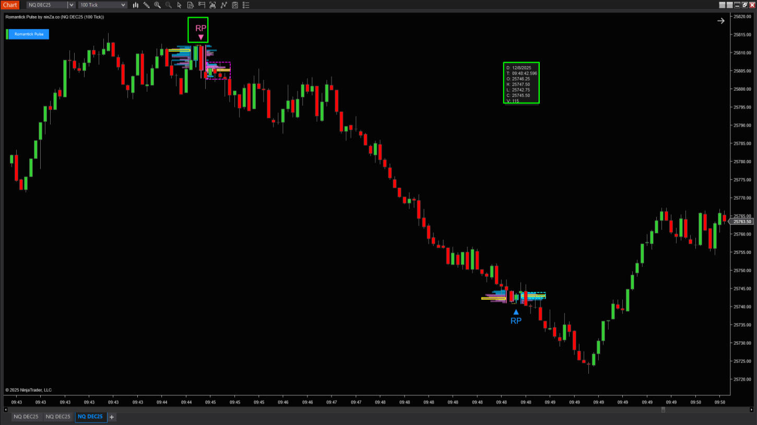This screenshot has height=425, width=757.
Task: Open the Data Box icon in toolbar
Action: 190,5
